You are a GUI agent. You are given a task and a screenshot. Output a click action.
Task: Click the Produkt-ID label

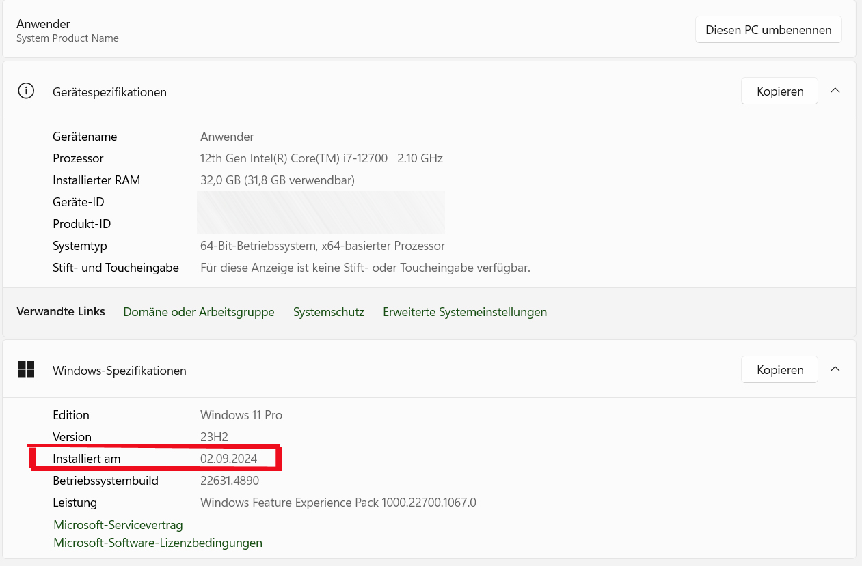[x=81, y=224]
